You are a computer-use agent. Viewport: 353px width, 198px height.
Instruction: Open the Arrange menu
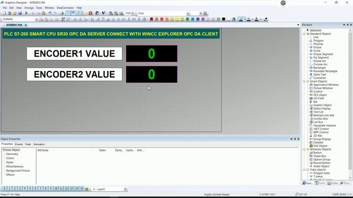pos(29,8)
